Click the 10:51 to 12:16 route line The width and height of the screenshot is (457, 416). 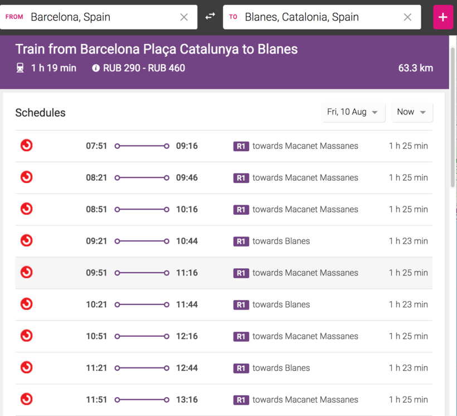tap(142, 336)
